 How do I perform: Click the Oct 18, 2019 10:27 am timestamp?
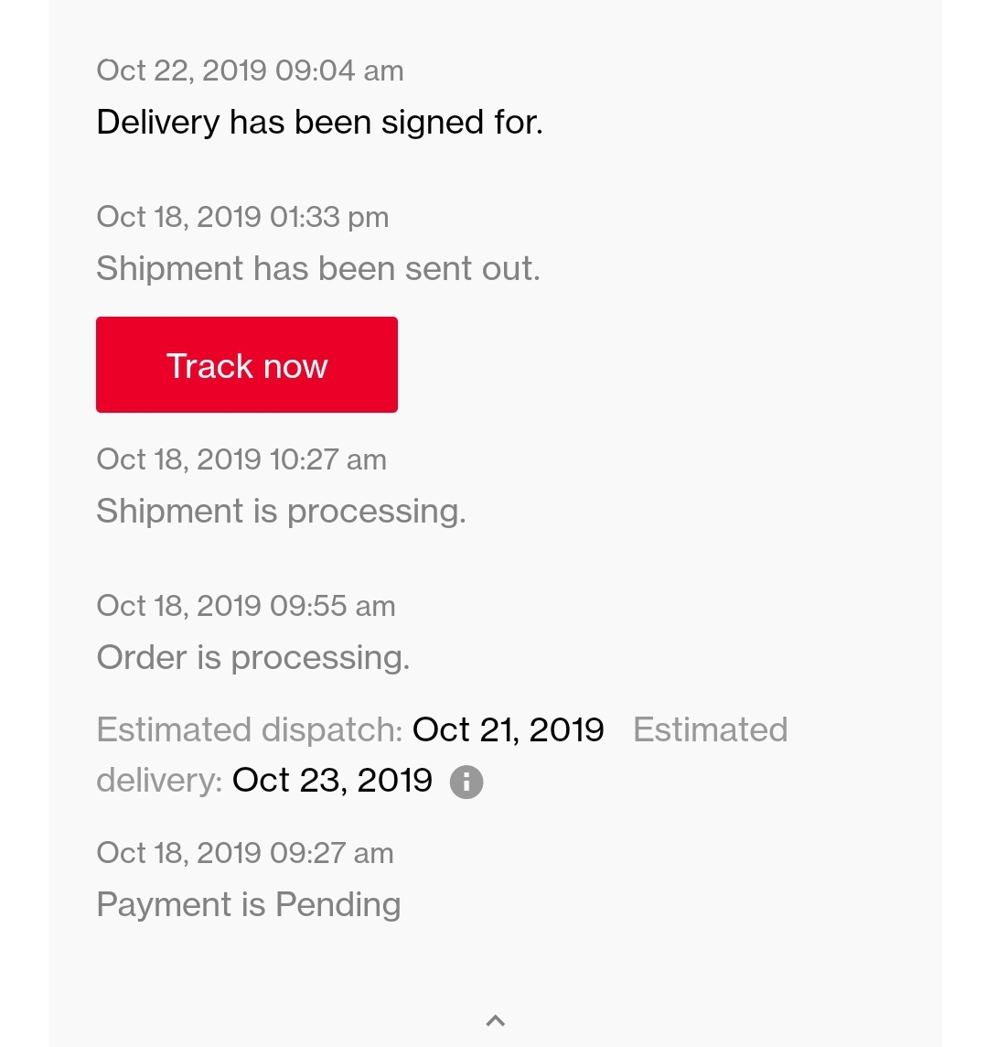point(241,459)
